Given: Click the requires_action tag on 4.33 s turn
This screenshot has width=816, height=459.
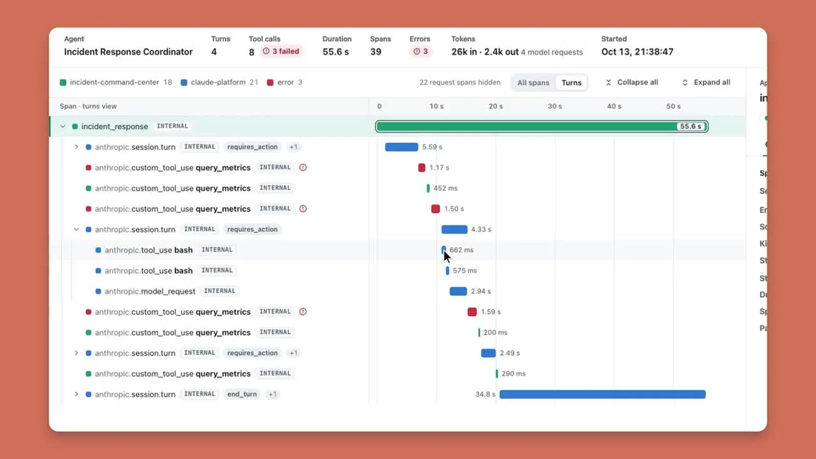Looking at the screenshot, I should click(252, 229).
